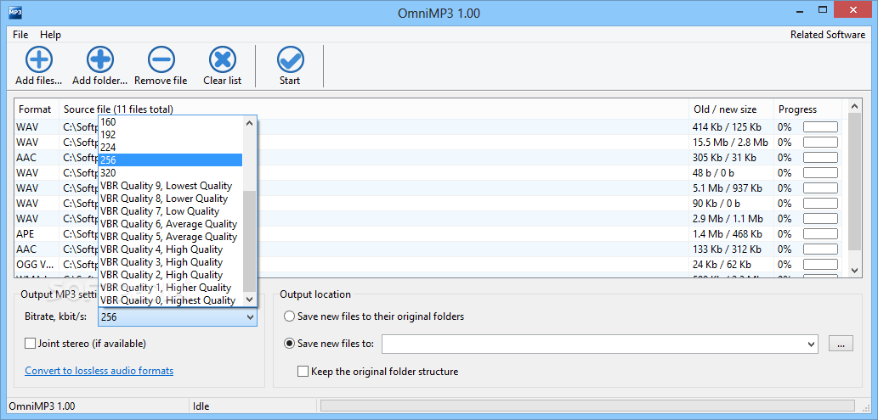
Task: Click file list scrollbar up arrow
Action: pyautogui.click(x=854, y=106)
